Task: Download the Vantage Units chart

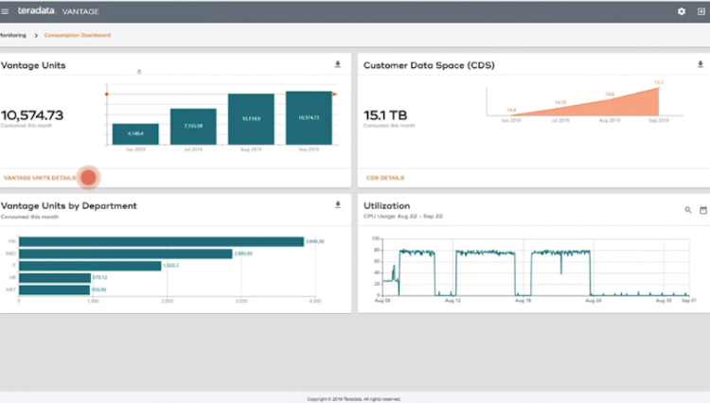Action: coord(338,64)
